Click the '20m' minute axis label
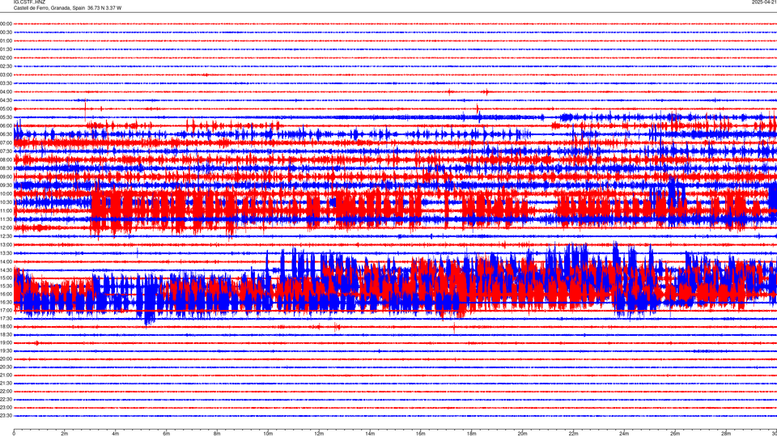Screen dimensions: 777x437 click(523, 434)
